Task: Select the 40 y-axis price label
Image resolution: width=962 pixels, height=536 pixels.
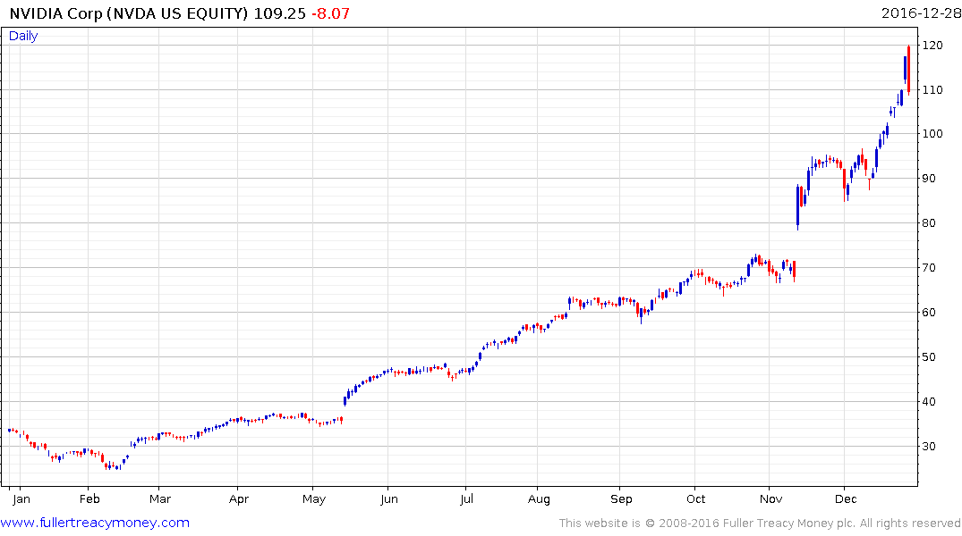Action: pyautogui.click(x=930, y=402)
